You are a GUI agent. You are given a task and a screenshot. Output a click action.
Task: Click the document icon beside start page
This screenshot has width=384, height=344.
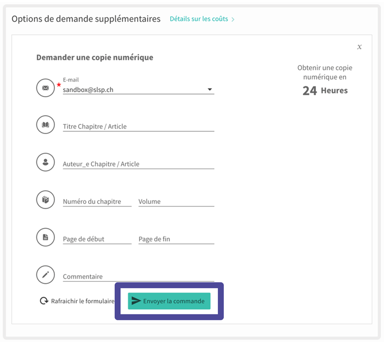pos(45,237)
